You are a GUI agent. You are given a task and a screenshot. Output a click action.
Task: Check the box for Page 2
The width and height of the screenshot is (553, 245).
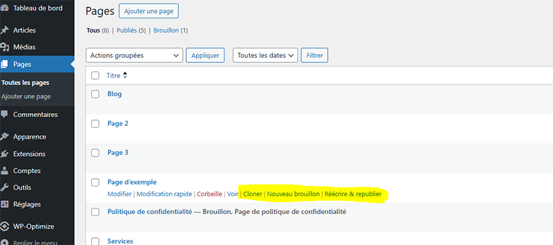pos(95,123)
